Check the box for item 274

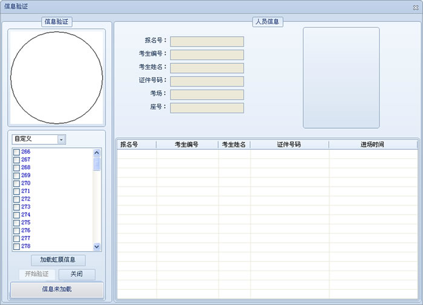click(17, 214)
